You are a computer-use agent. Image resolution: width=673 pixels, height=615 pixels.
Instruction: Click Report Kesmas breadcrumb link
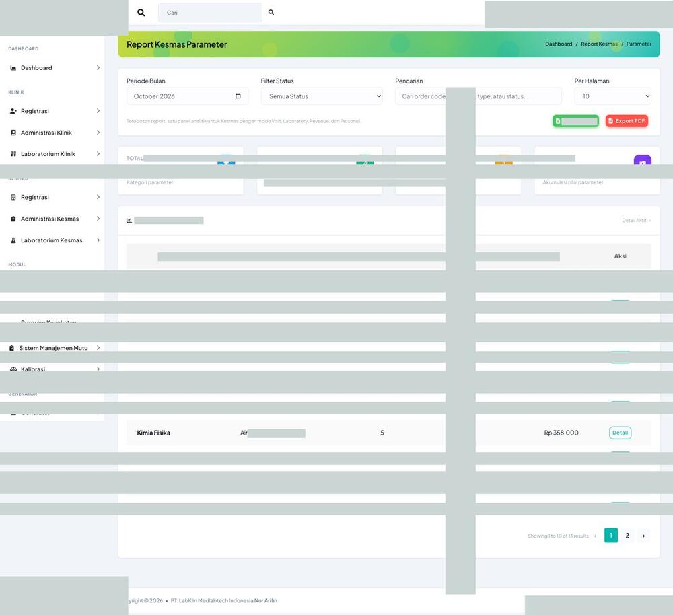coord(599,44)
